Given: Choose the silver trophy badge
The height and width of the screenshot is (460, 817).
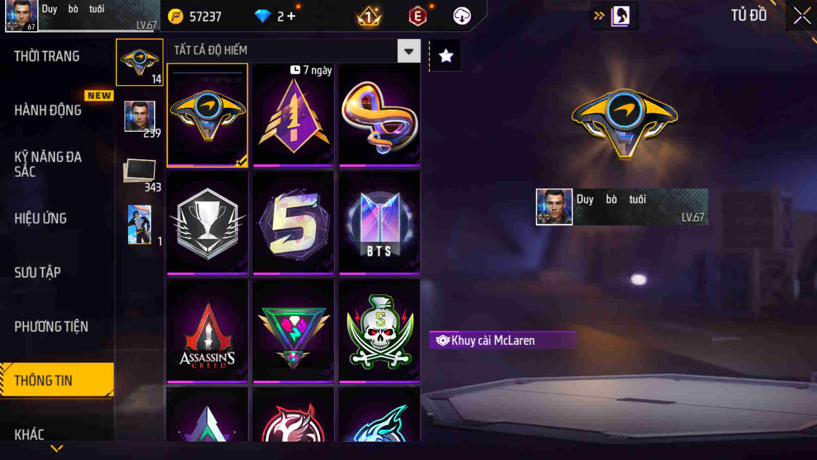Looking at the screenshot, I should (x=207, y=224).
